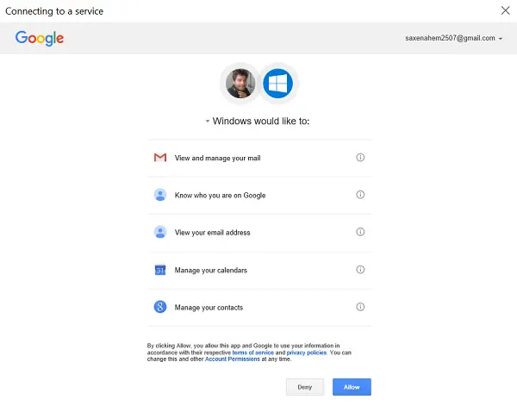
Task: Click the Allow button
Action: (x=352, y=387)
